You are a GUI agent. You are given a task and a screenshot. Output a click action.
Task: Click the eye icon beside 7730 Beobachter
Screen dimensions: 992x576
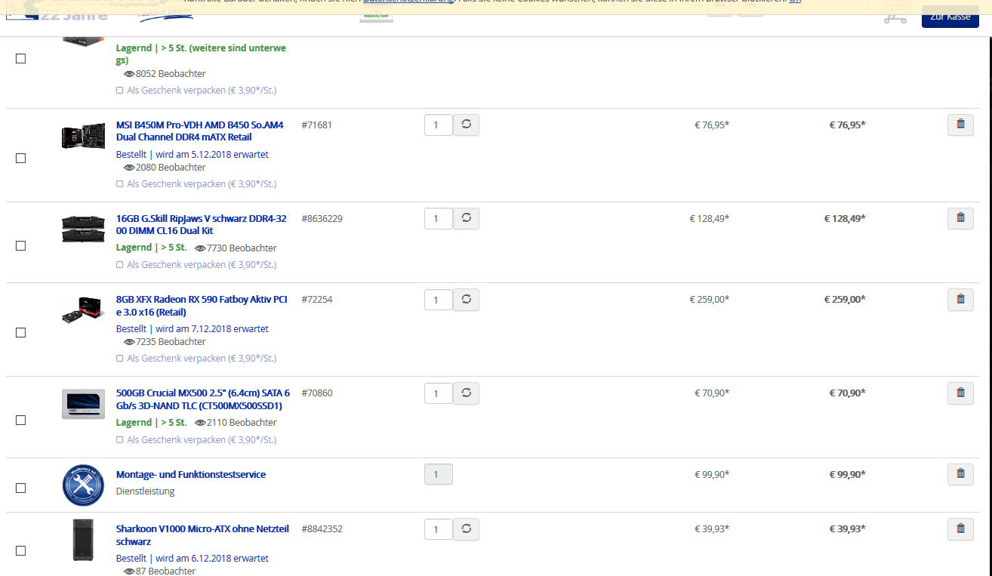[x=200, y=248]
